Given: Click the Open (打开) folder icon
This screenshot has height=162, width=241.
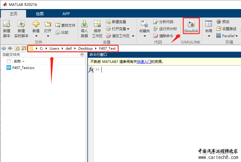Looking at the screenshot, I should pos(48,24).
